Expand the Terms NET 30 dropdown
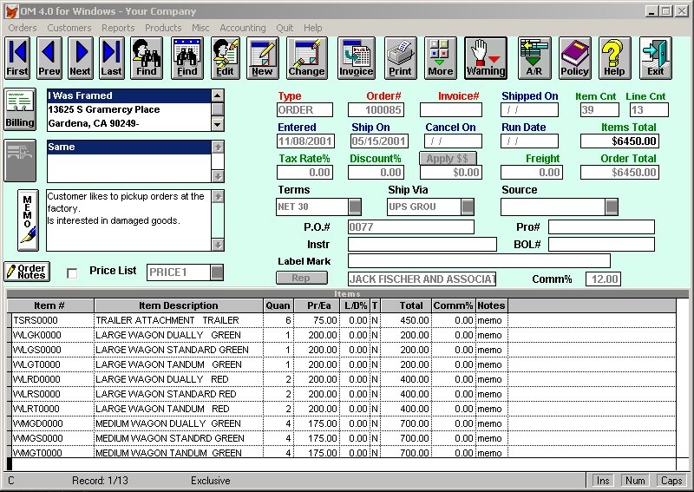 point(355,207)
